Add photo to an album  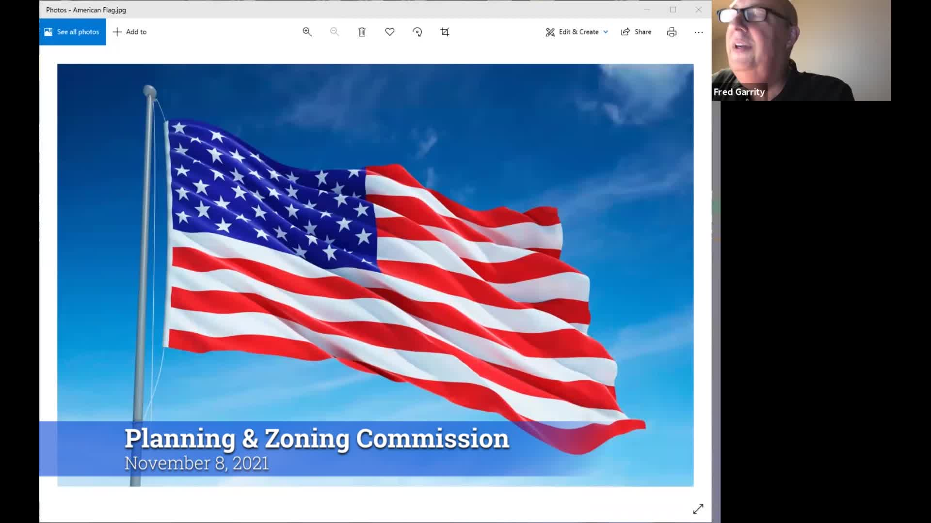129,31
